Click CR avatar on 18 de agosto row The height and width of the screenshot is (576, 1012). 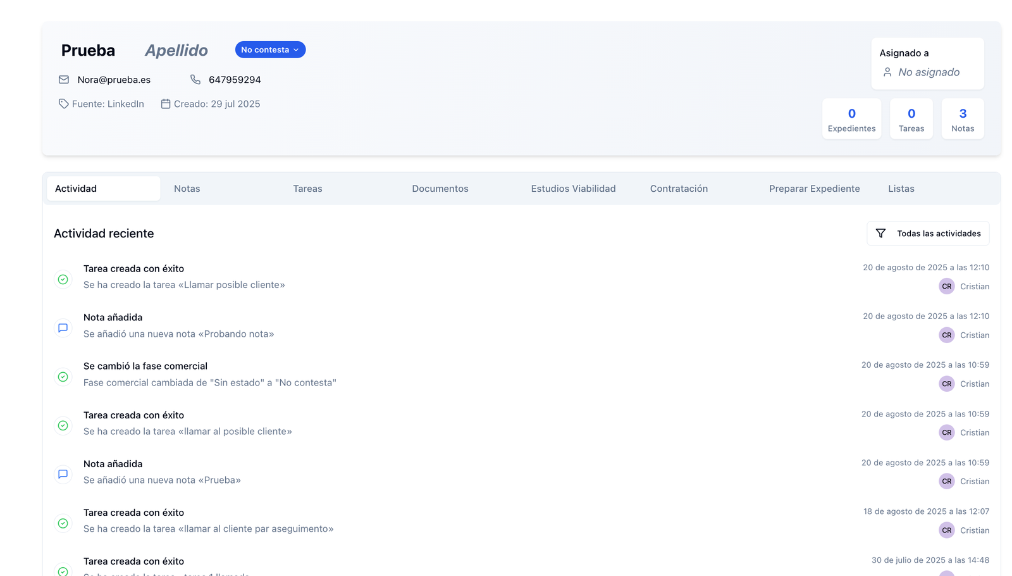(947, 530)
